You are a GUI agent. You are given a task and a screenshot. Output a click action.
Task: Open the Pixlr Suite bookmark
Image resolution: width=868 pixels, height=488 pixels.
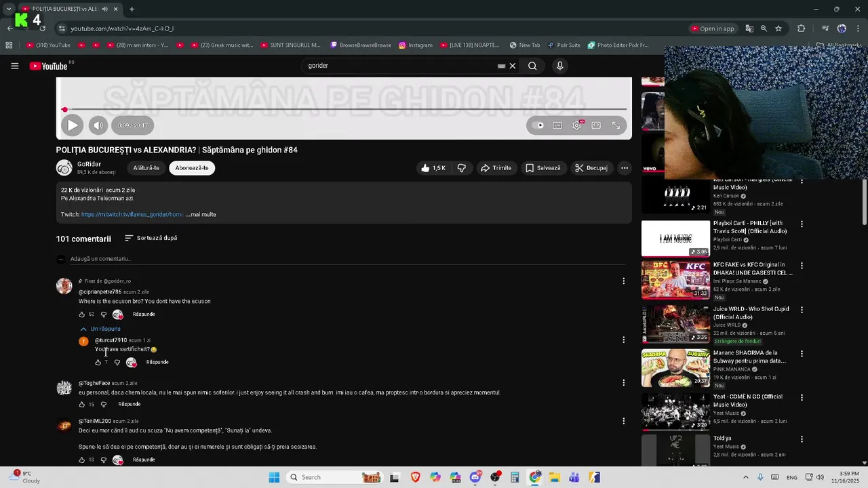click(x=564, y=45)
